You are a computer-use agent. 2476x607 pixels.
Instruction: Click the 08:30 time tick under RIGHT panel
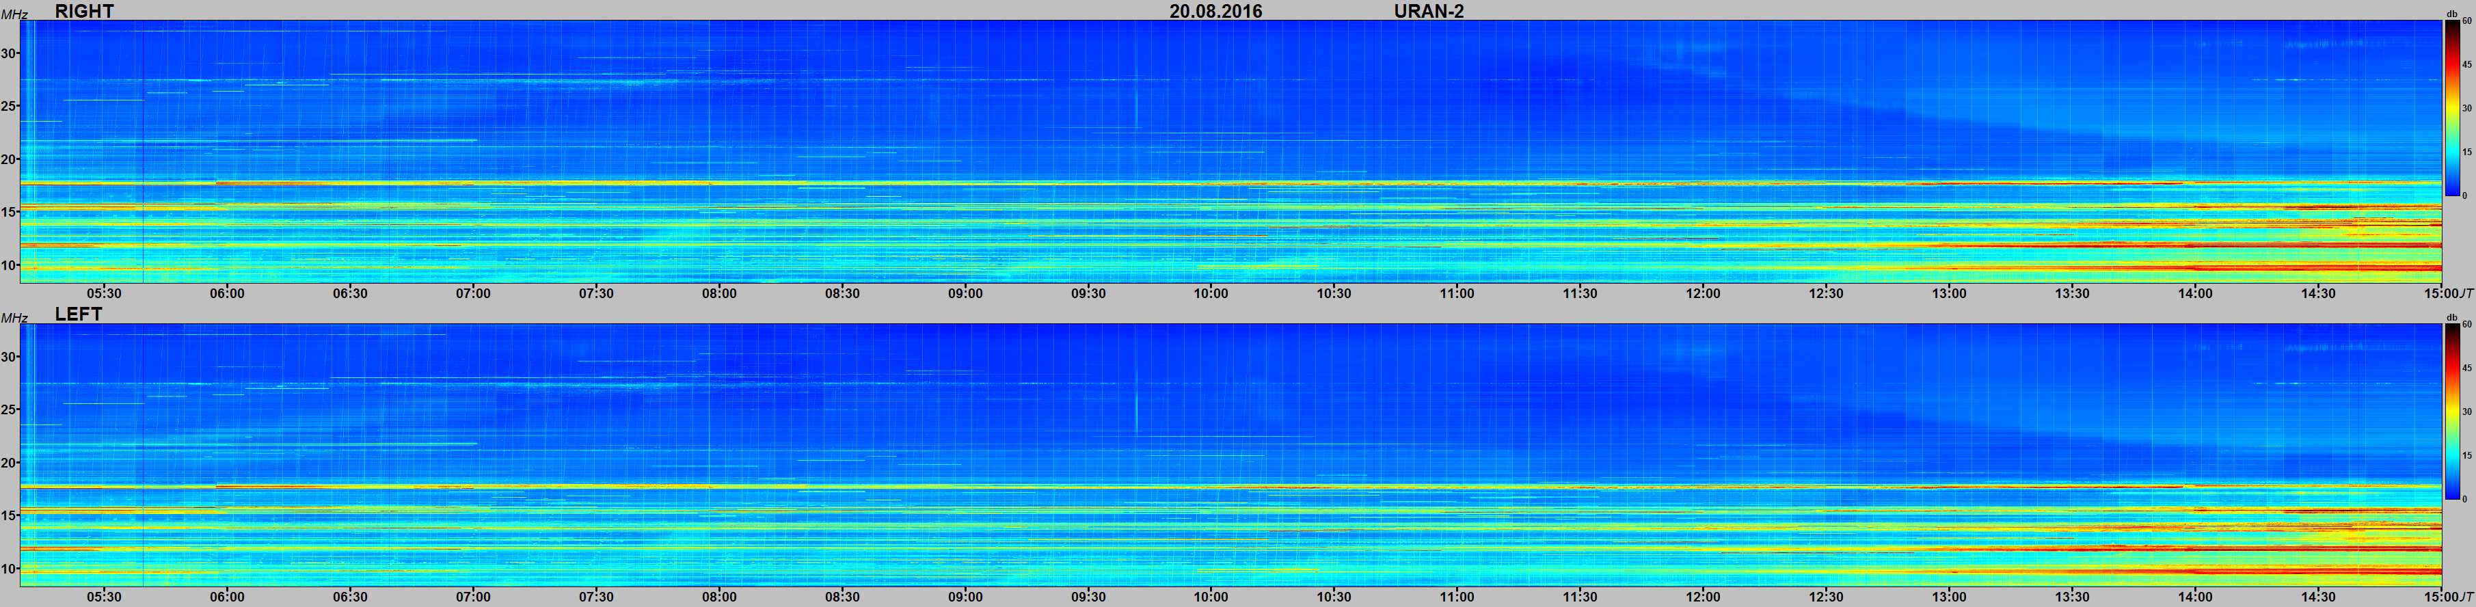[842, 293]
